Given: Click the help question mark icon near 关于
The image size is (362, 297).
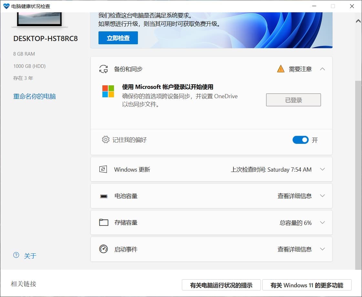Looking at the screenshot, I should (x=16, y=255).
